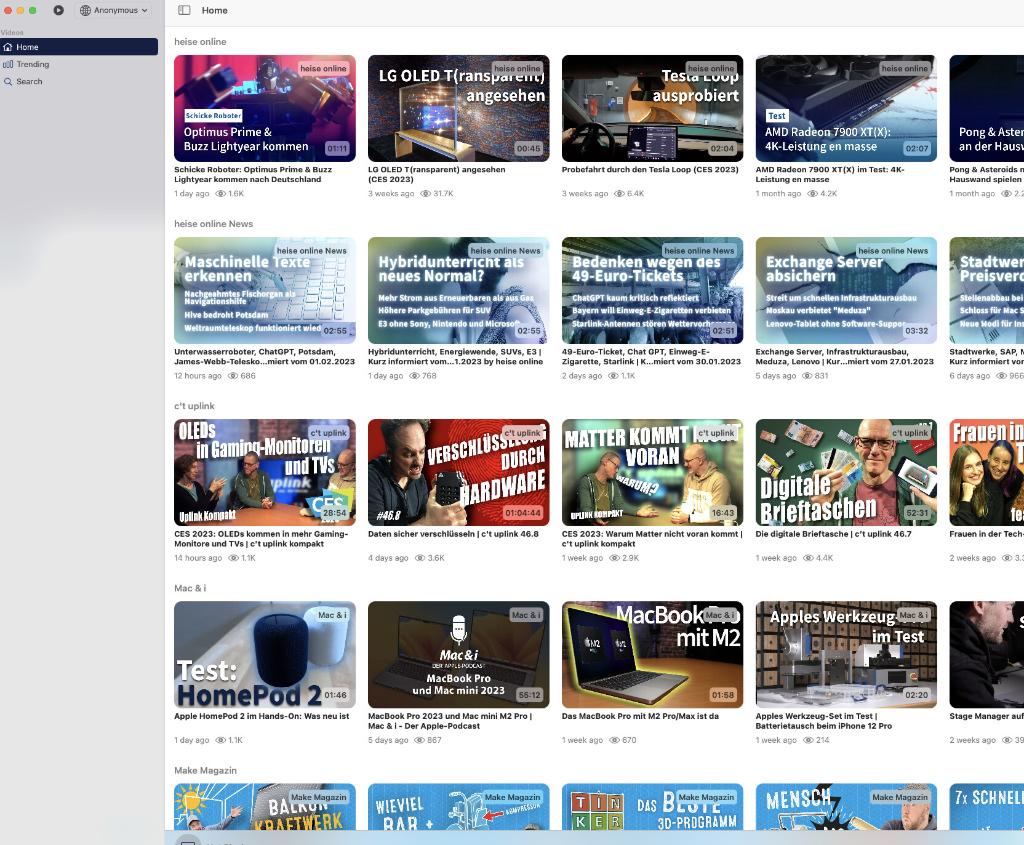The height and width of the screenshot is (845, 1024).
Task: Click title LG OLED T(ransparent) angesehen (CES 2023)
Action: tap(436, 175)
